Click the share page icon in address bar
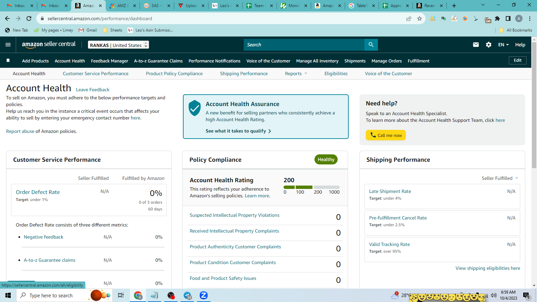Image resolution: width=537 pixels, height=302 pixels. point(409,18)
